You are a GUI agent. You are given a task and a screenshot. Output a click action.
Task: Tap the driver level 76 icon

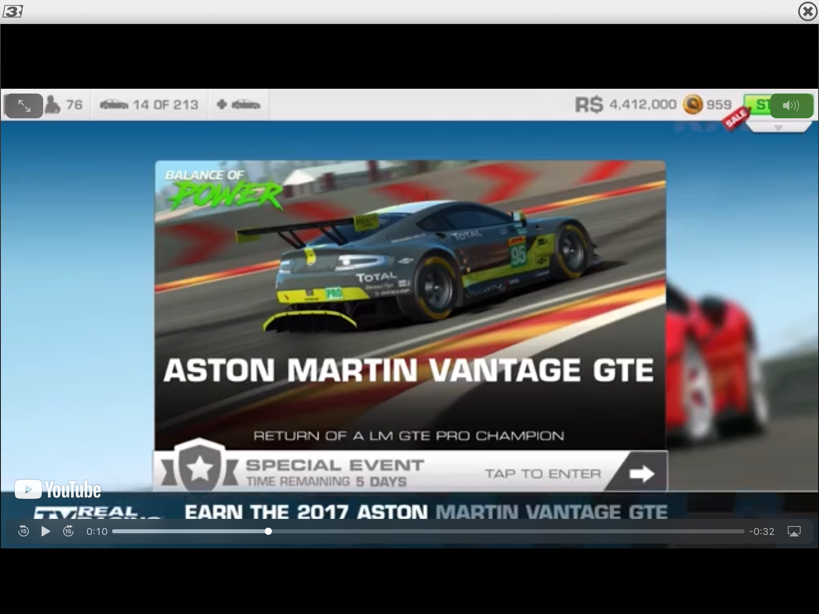tap(64, 105)
